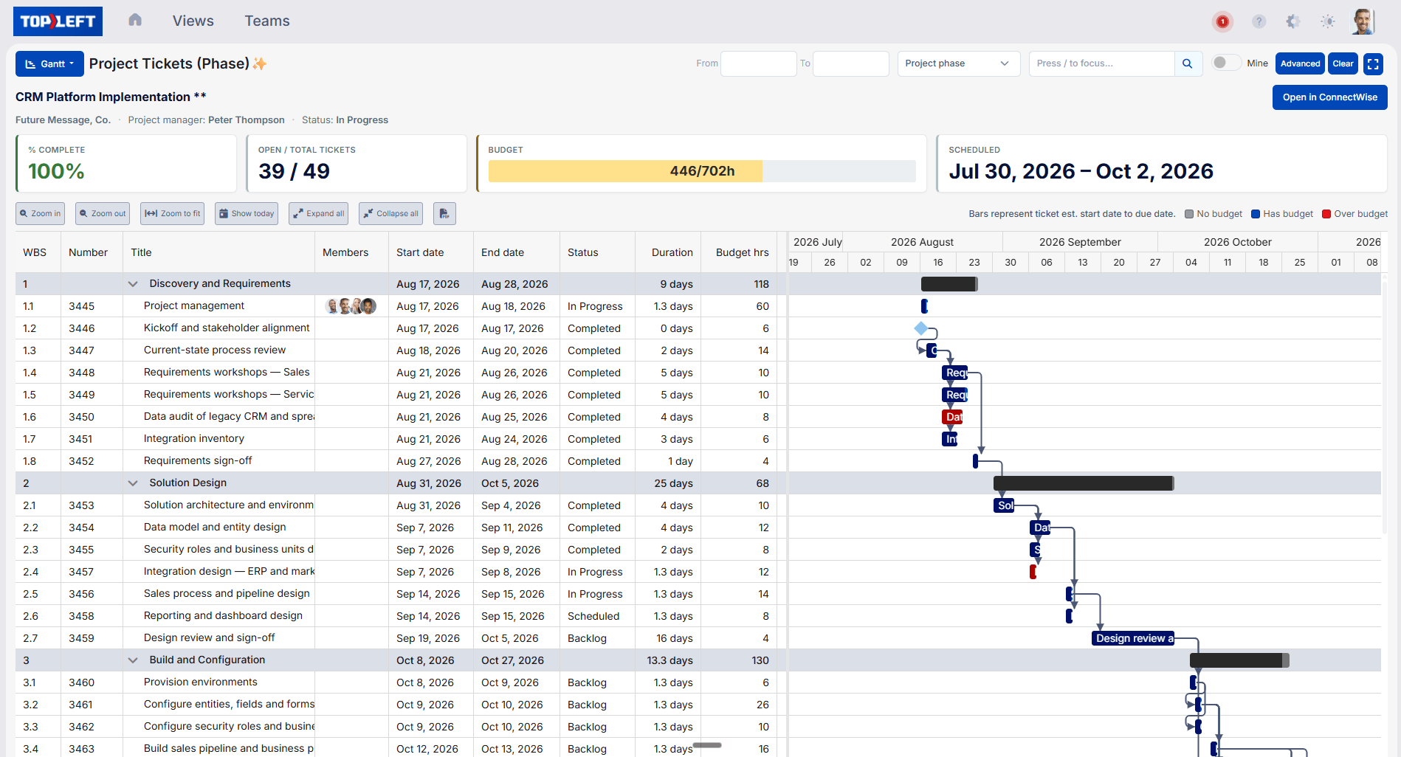This screenshot has width=1401, height=757.
Task: Collapse the Discovery and Requirements phase
Action: [133, 284]
